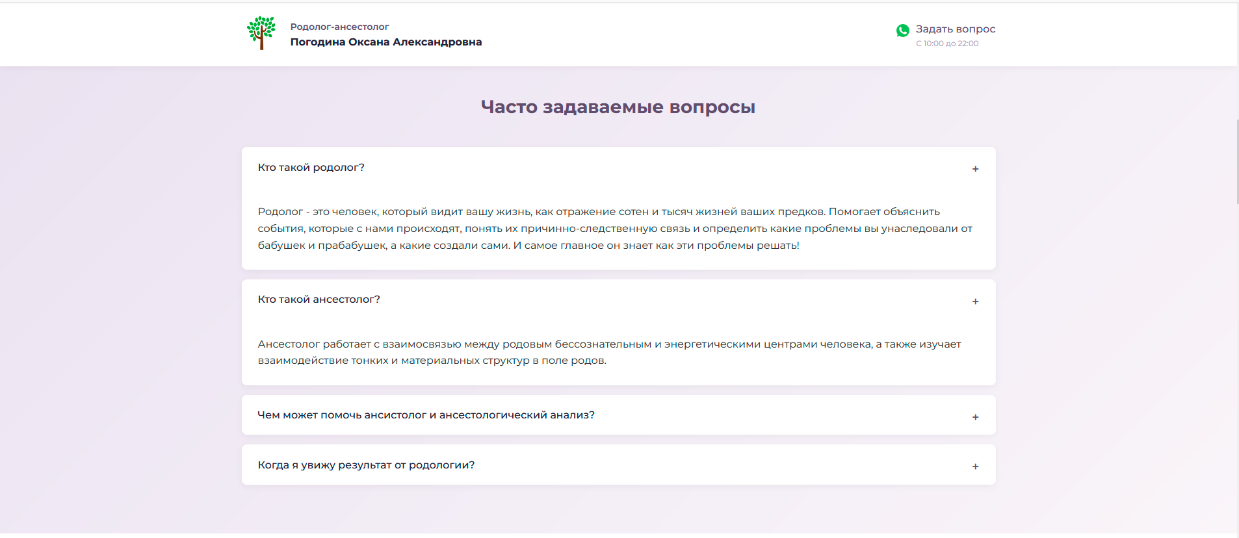Click the answer paragraph starting "Родолог - это человек"

[x=615, y=229]
